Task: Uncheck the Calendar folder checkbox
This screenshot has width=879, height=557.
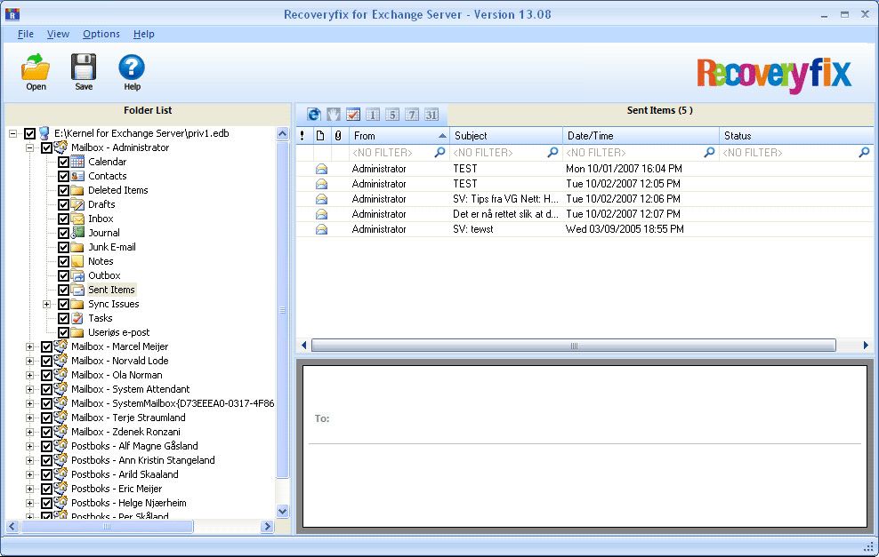Action: coord(63,162)
